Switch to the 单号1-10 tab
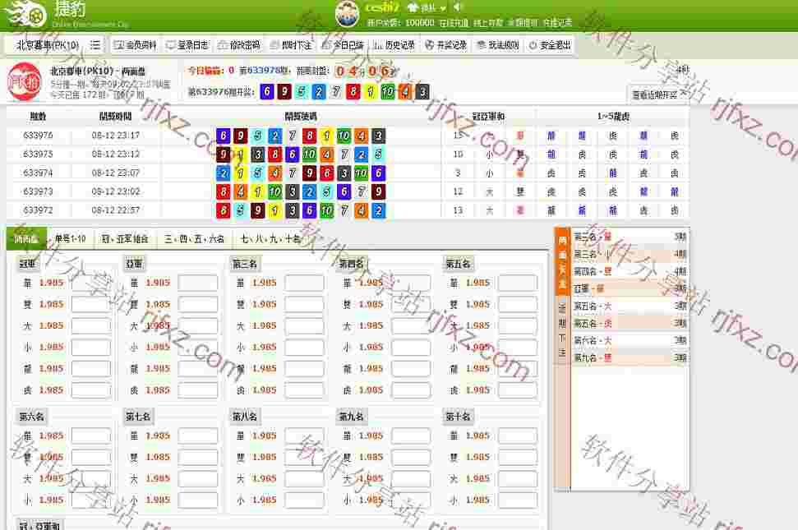This screenshot has height=530, width=798. 72,240
